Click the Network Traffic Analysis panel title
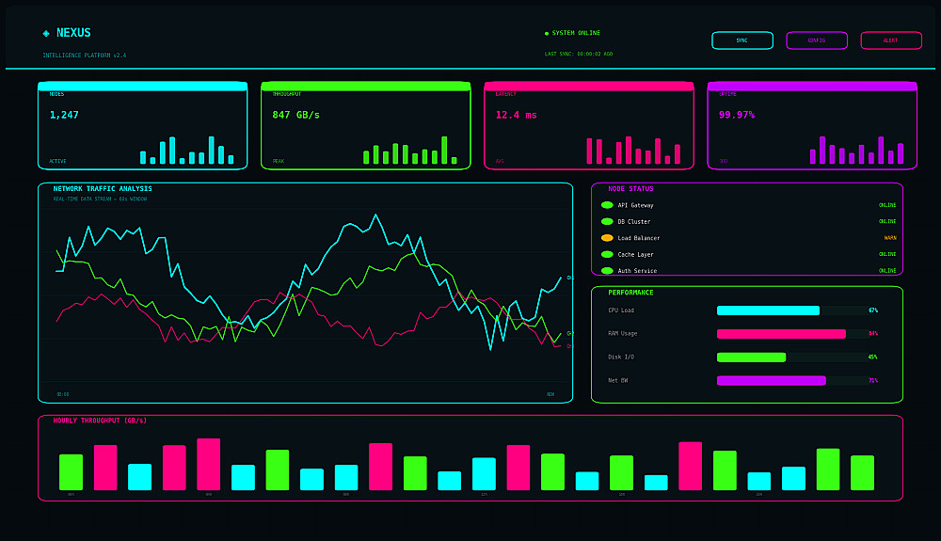The width and height of the screenshot is (941, 541). click(x=103, y=188)
